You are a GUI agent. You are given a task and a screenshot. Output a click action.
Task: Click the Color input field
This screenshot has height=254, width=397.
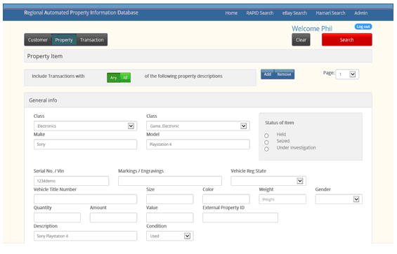(x=226, y=199)
